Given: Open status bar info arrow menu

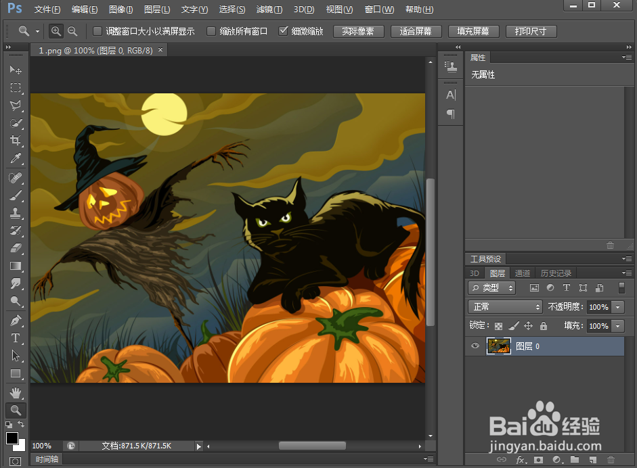Looking at the screenshot, I should (198, 446).
